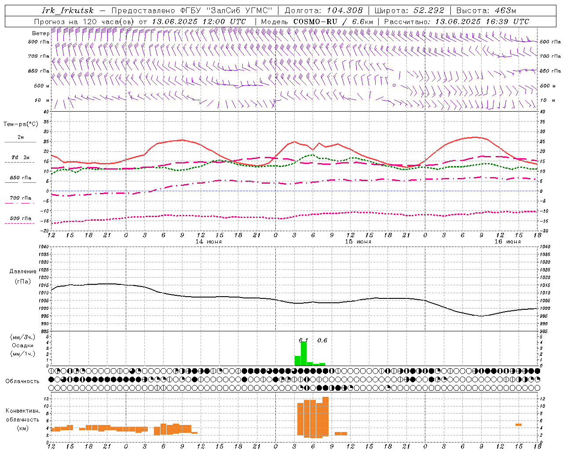The image size is (563, 450).
Task: Click the 700 гПа dash-dot legend line sample
Action: (x=20, y=203)
